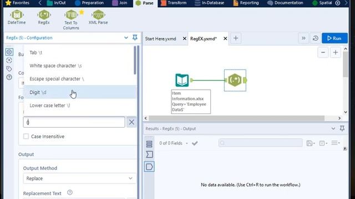Open the annotation tag icon in sidebar
This screenshot has width=355, height=199.
tap(9, 69)
